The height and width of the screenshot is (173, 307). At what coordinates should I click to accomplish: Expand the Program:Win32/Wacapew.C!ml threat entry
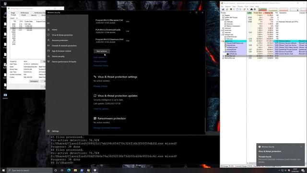point(112,21)
